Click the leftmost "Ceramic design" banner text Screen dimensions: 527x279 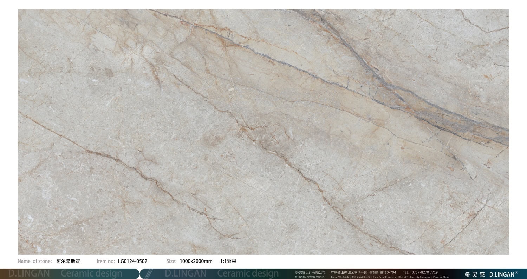pyautogui.click(x=91, y=274)
